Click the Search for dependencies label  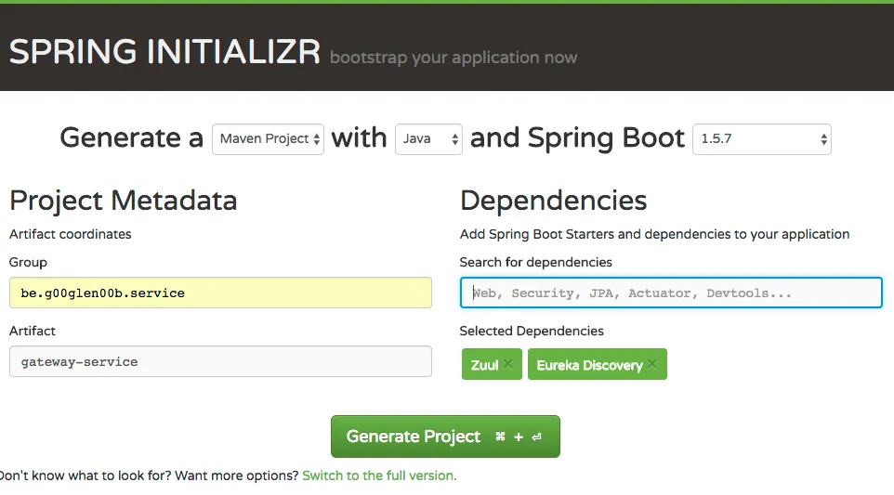click(x=536, y=262)
